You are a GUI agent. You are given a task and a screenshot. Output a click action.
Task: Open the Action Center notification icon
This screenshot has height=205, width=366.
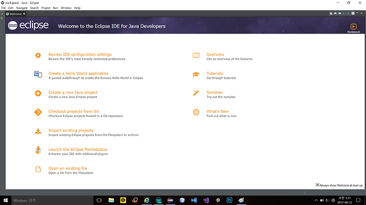point(358,200)
